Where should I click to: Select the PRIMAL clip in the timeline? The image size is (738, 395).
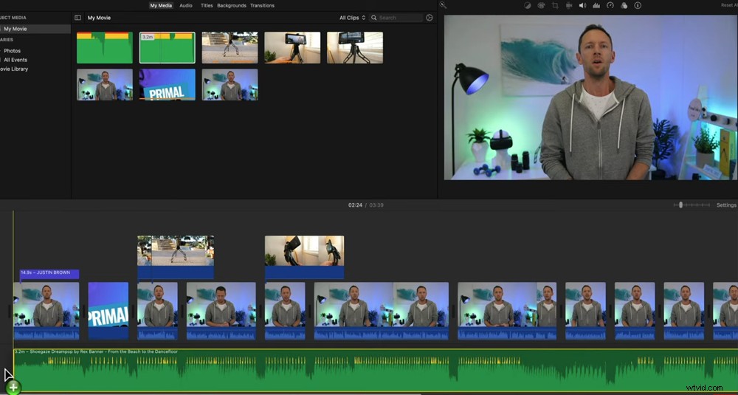(108, 311)
